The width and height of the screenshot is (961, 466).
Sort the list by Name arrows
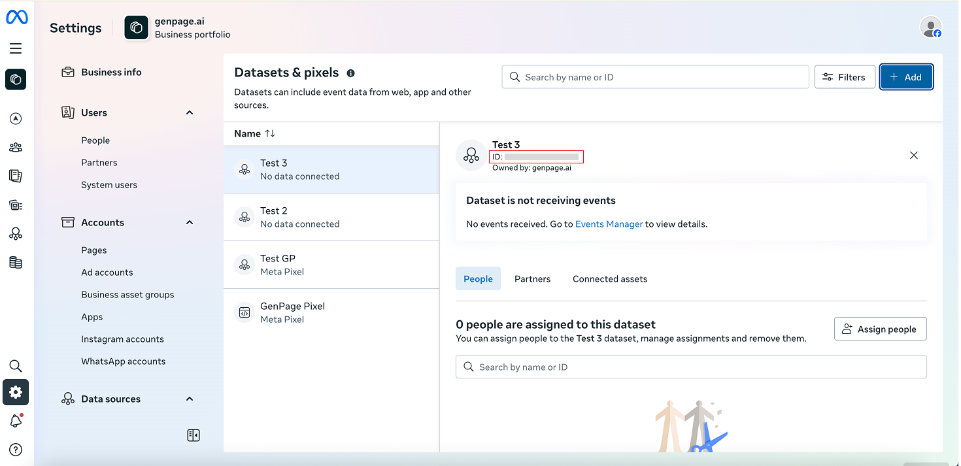tap(270, 133)
